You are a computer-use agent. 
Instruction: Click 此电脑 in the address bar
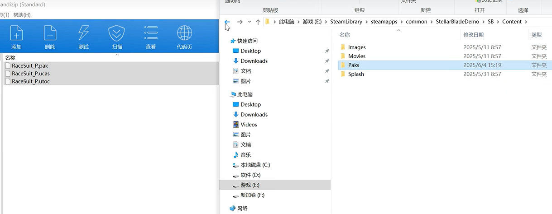[x=287, y=22]
